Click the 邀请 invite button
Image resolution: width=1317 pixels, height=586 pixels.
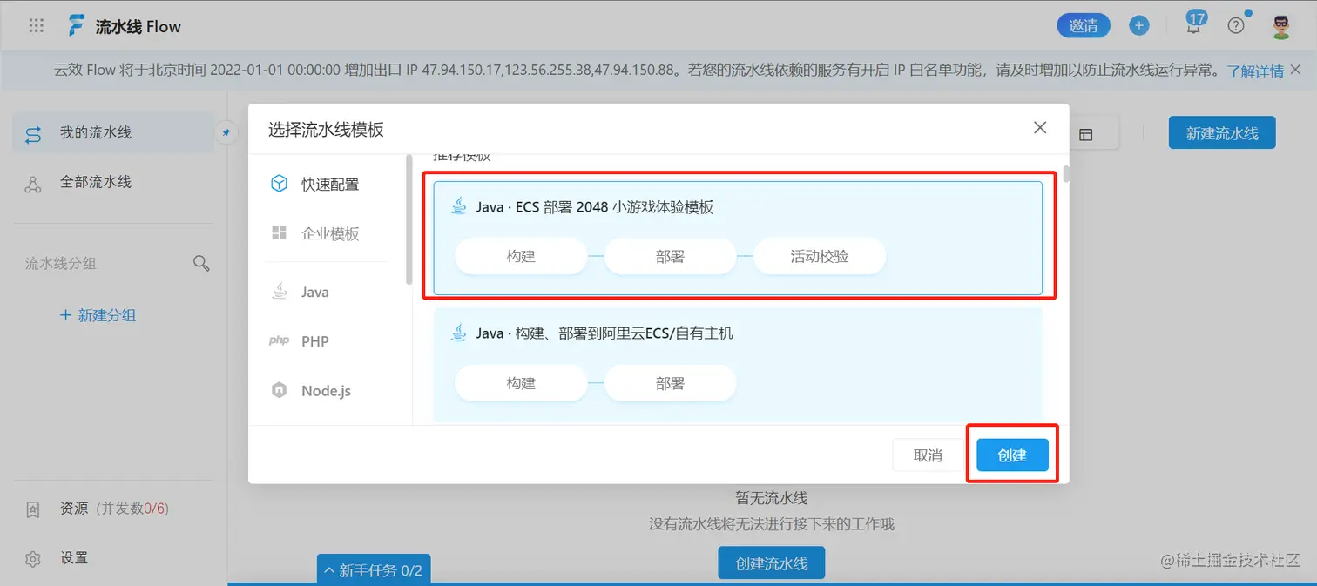click(x=1084, y=26)
